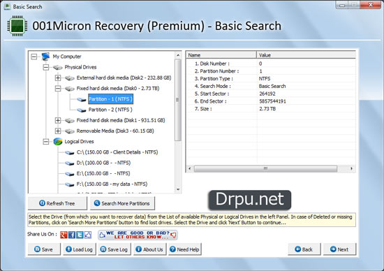Click the Facebook share icon
The height and width of the screenshot is (271, 384).
(72, 235)
